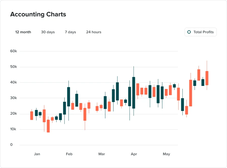Switch to the 24 hours tab

[94, 32]
